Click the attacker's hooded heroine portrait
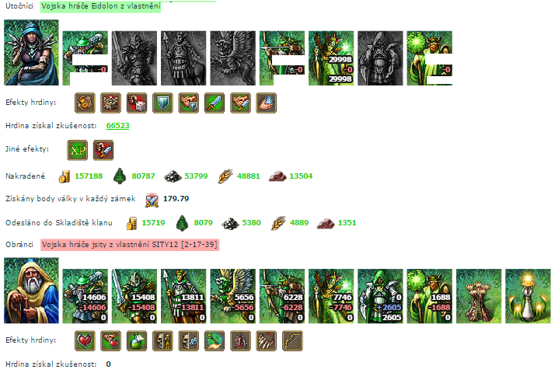 [x=32, y=52]
